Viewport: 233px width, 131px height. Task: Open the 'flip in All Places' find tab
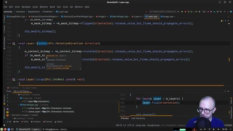[22, 91]
